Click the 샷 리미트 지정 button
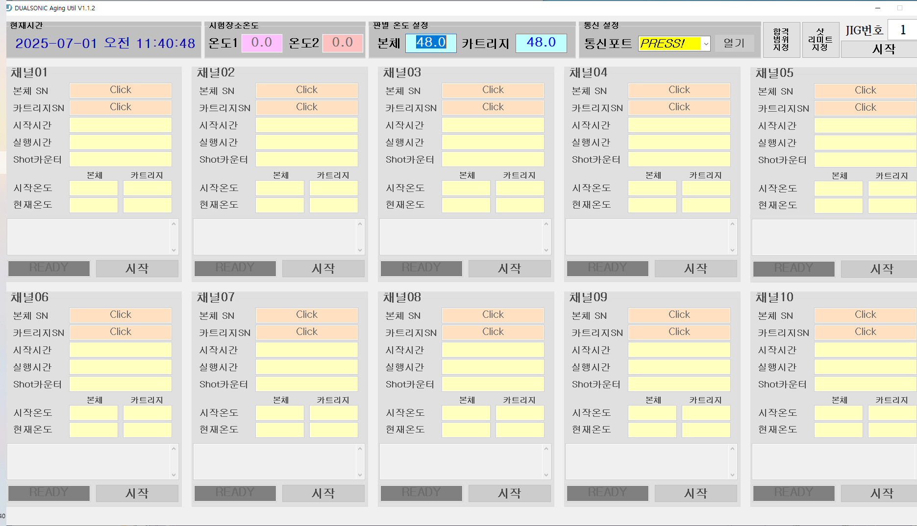This screenshot has width=917, height=526. (820, 40)
